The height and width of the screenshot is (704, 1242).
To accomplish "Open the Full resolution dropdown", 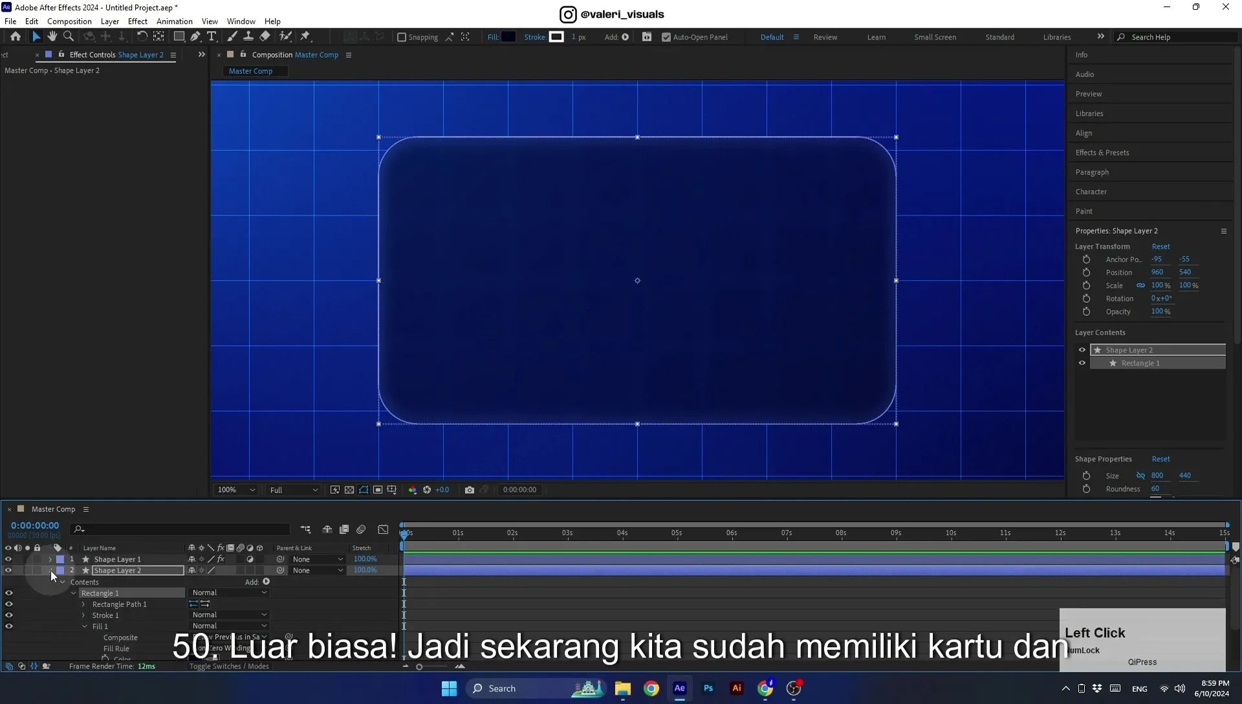I will [294, 490].
